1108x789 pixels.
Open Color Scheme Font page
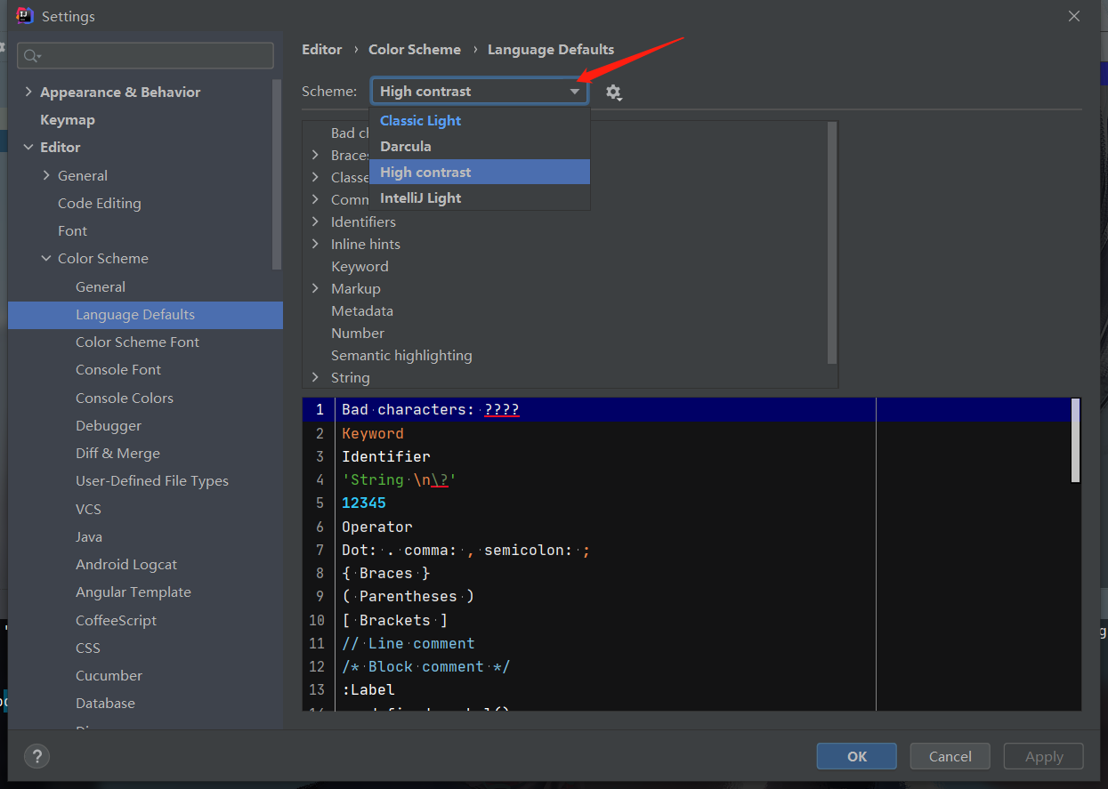point(137,342)
